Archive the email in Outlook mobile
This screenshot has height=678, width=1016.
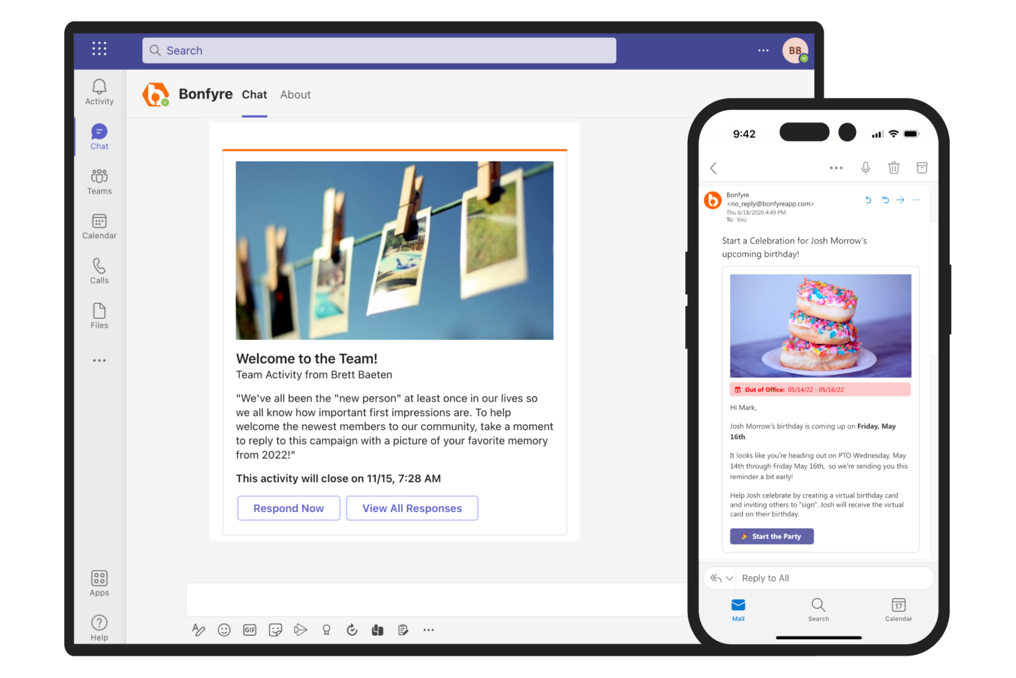point(922,167)
